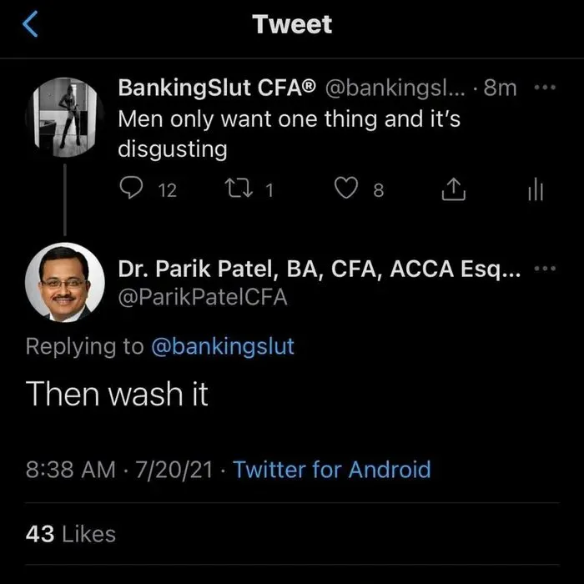View Dr. Parik Patel's profile picture
This screenshot has width=584, height=584.
coord(65,282)
